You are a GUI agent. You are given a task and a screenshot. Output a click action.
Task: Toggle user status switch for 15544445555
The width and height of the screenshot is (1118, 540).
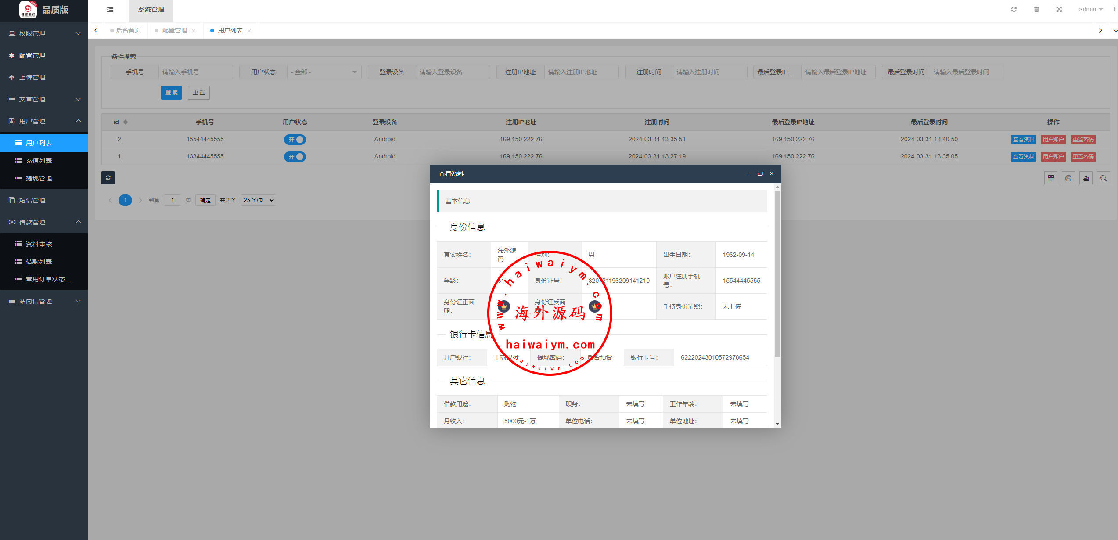tap(295, 140)
